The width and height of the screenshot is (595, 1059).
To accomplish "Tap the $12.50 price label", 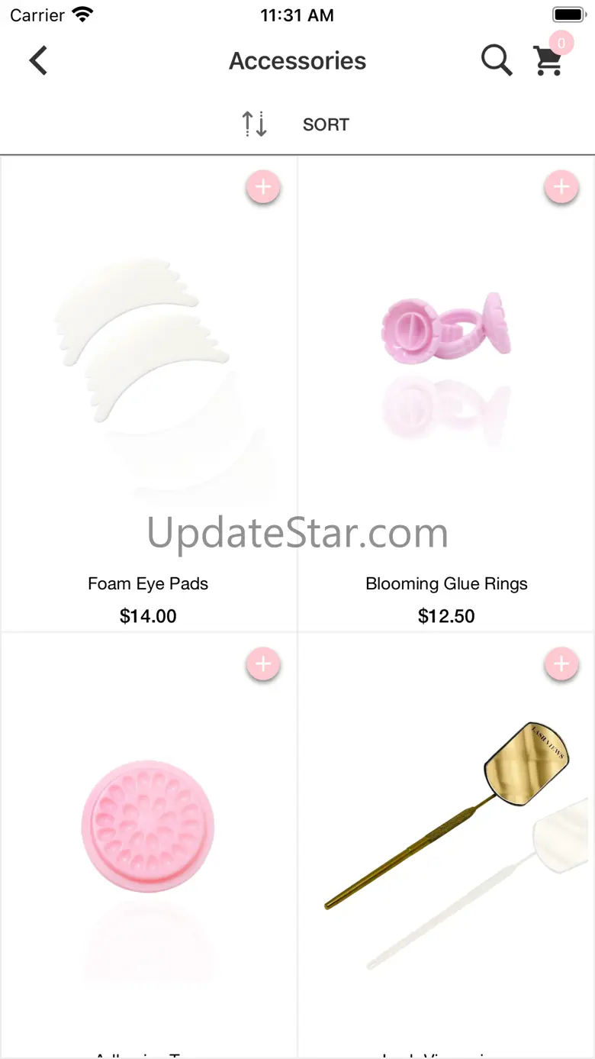I will [x=446, y=616].
